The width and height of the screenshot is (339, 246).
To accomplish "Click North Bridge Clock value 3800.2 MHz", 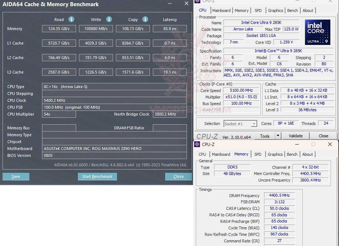I will (x=170, y=114).
